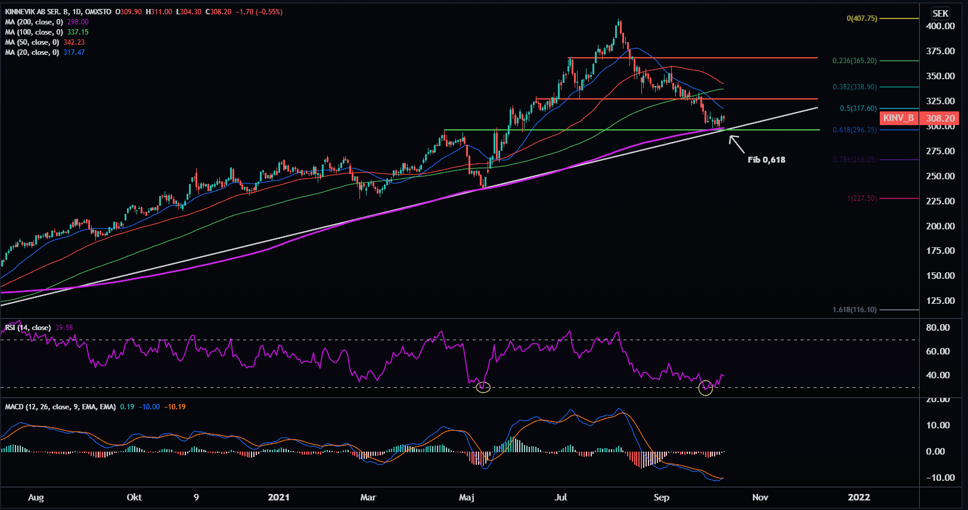
Task: Select the yellow circle on RSI near Maj
Action: click(x=483, y=387)
